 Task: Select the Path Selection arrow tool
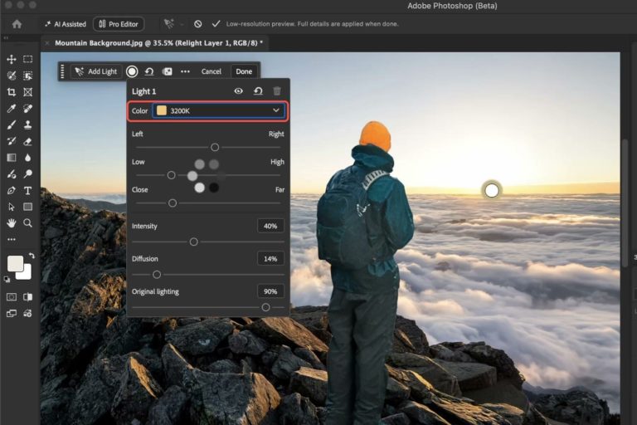tap(12, 207)
